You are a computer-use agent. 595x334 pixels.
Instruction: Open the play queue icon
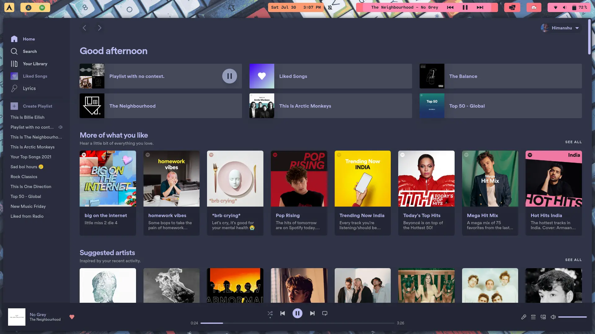pos(533,317)
